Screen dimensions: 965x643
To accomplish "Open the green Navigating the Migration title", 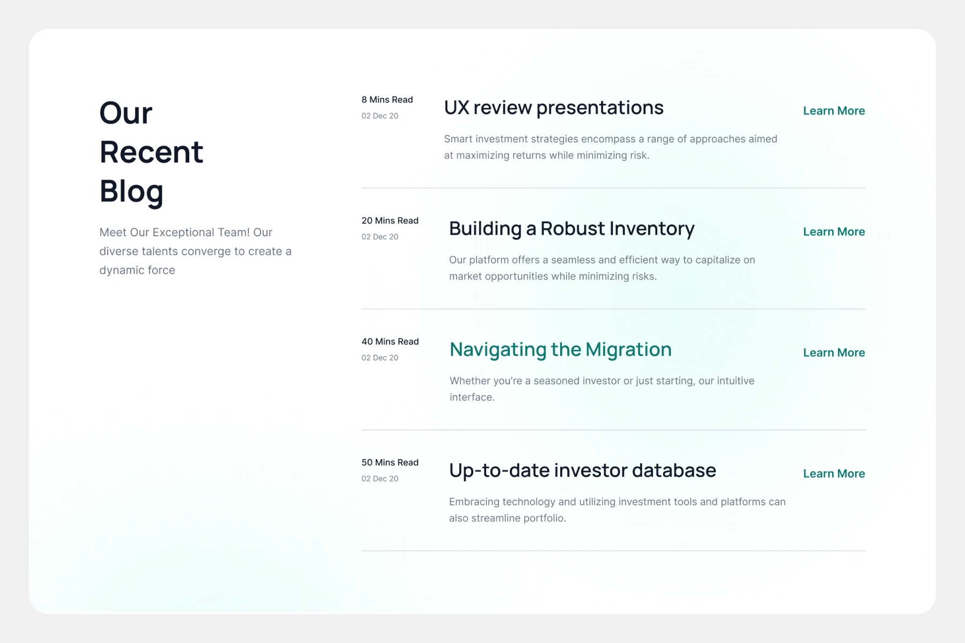I will point(560,350).
